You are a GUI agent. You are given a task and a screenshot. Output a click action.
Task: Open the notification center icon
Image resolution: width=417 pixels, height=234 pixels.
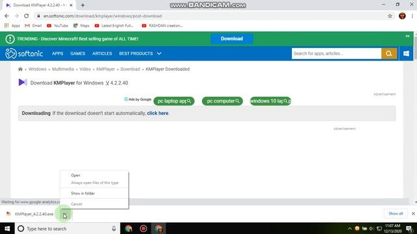coord(409,228)
